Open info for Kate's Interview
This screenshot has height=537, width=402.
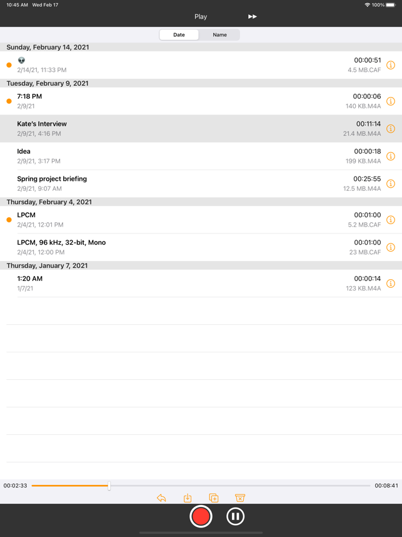point(391,129)
